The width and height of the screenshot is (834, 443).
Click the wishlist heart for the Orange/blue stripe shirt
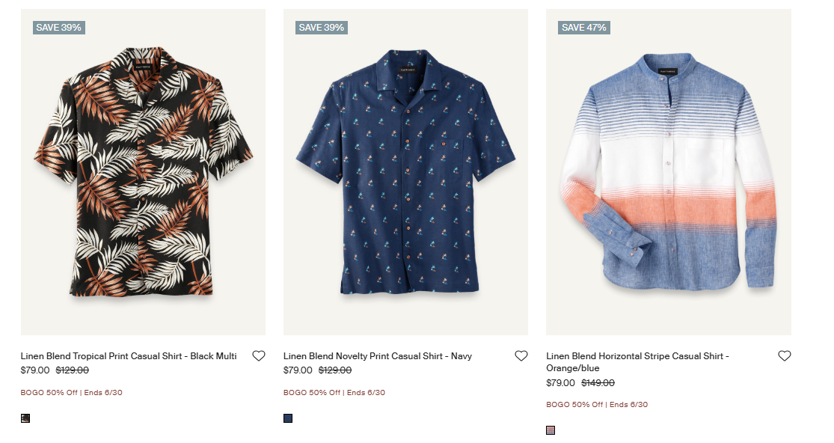coord(785,355)
